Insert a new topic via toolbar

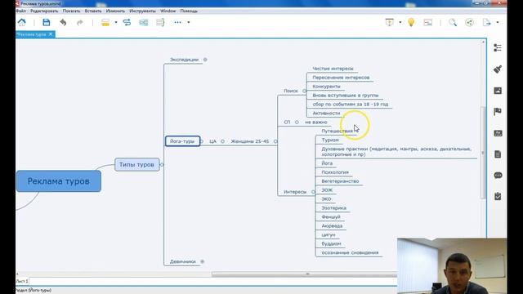(x=105, y=22)
